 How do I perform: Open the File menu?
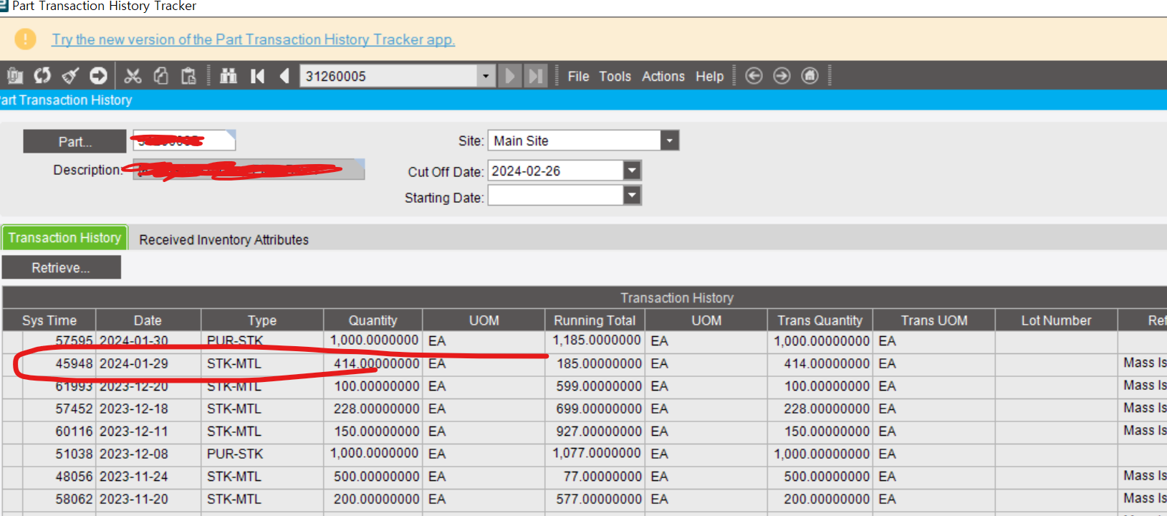578,76
